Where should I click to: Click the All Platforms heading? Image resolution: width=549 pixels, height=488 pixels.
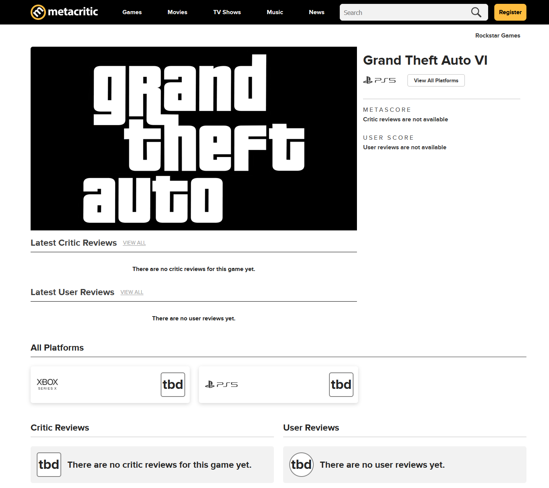pos(57,348)
